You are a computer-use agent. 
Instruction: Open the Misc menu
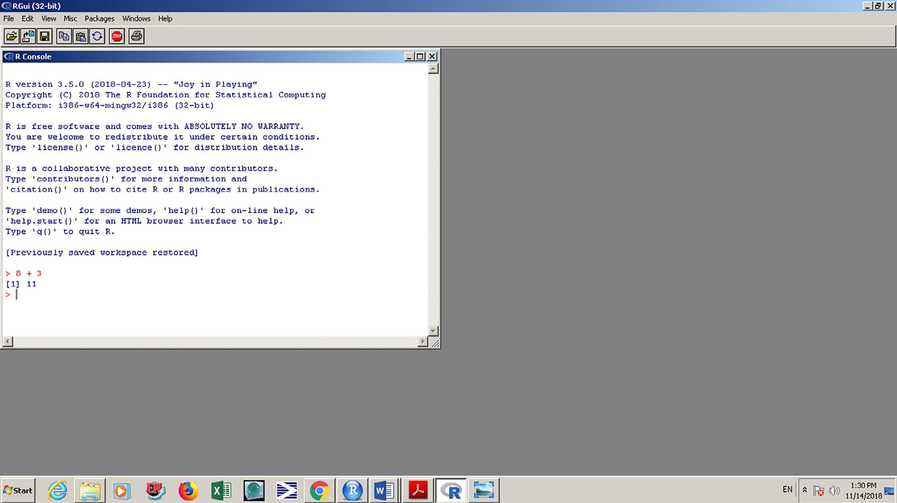click(70, 19)
